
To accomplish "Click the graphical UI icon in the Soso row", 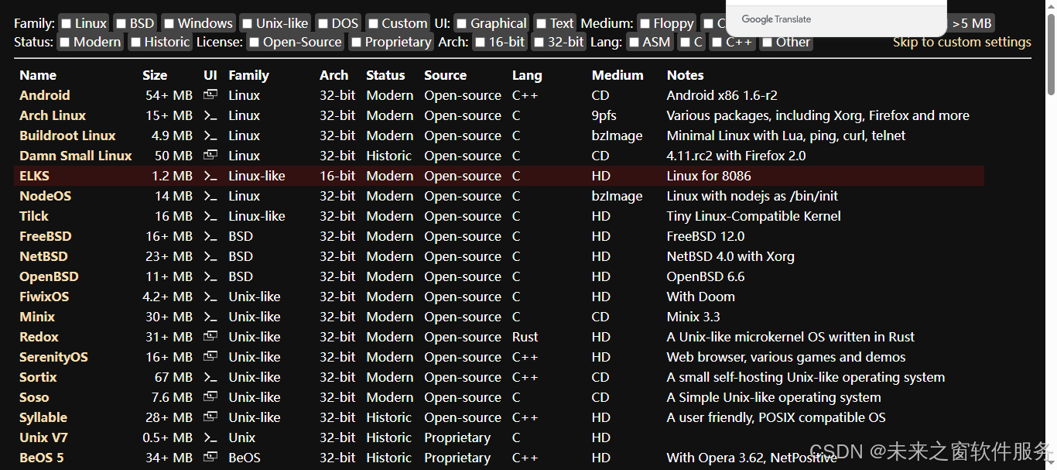I will (210, 397).
